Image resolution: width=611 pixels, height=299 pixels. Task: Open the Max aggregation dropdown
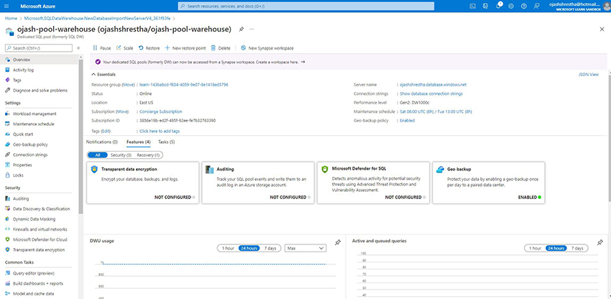tap(305, 248)
